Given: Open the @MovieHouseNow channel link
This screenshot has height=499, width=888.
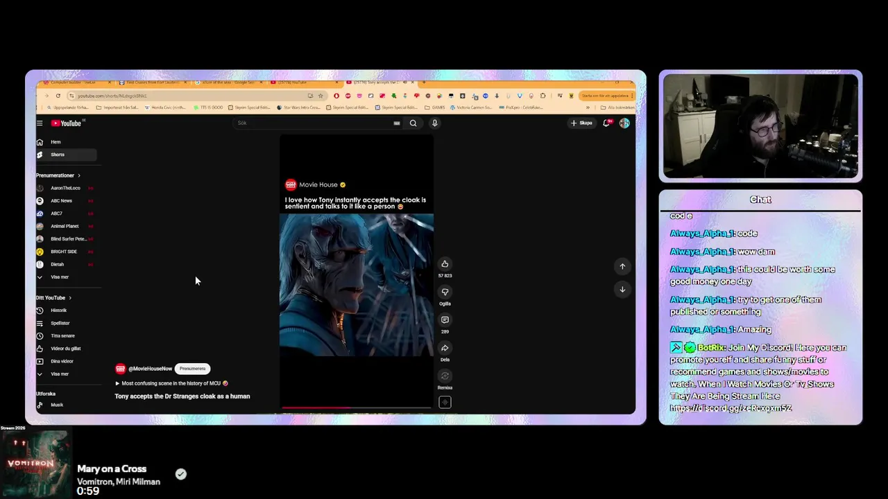Looking at the screenshot, I should coord(150,369).
